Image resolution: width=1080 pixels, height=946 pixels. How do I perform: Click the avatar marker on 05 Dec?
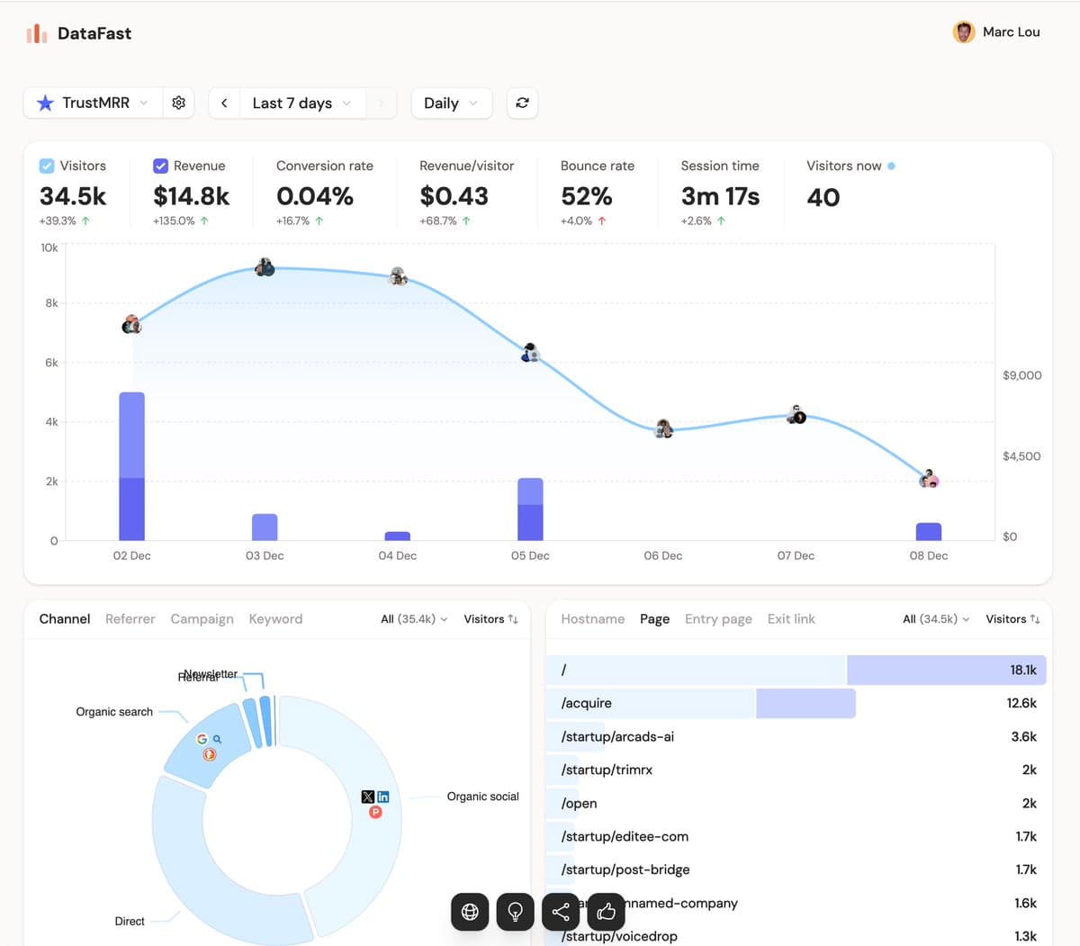click(x=530, y=353)
